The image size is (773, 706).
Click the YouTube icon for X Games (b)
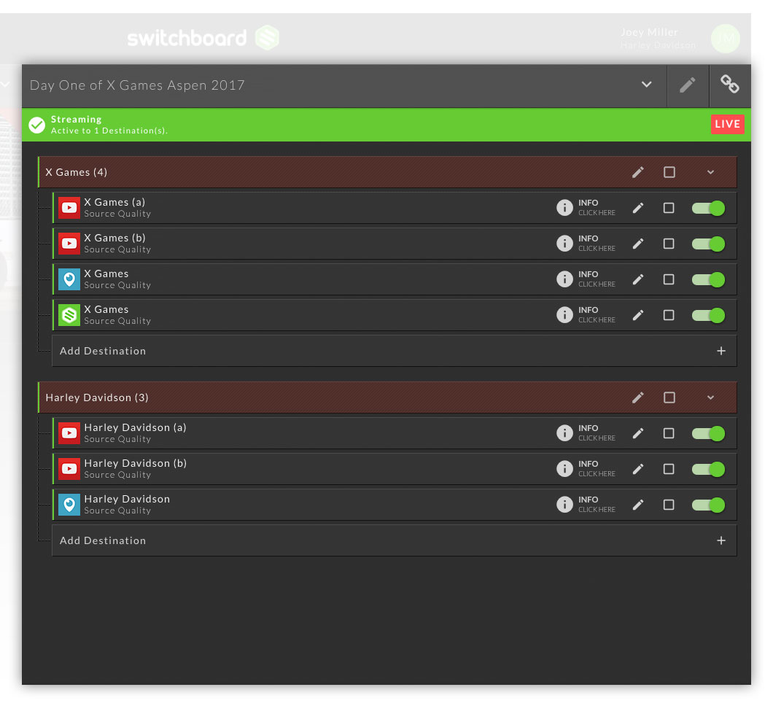(69, 244)
